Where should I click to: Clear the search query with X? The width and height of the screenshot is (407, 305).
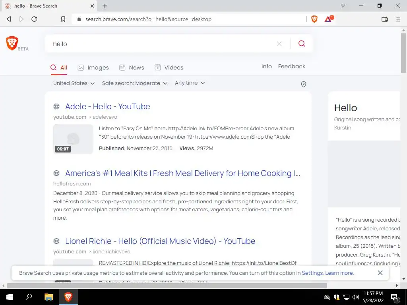(x=279, y=44)
